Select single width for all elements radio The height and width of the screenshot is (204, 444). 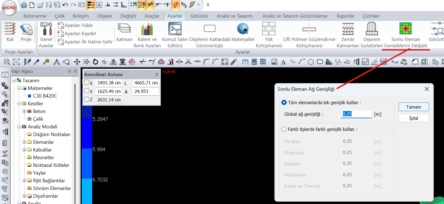pyautogui.click(x=284, y=103)
